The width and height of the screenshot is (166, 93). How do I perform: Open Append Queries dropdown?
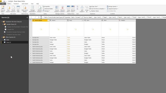coord(113,9)
